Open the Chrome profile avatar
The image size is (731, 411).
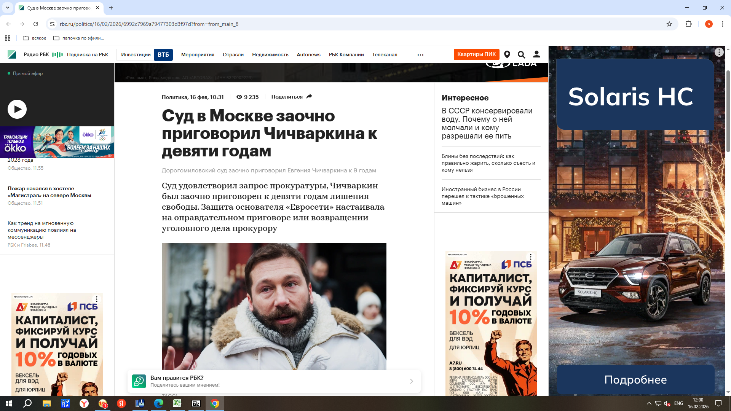coord(709,24)
